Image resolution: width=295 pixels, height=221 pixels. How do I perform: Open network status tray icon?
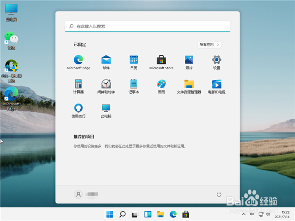point(261,214)
